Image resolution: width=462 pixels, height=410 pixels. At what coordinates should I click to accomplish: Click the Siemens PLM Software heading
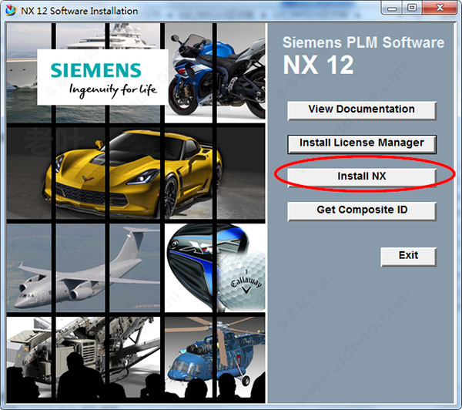363,42
